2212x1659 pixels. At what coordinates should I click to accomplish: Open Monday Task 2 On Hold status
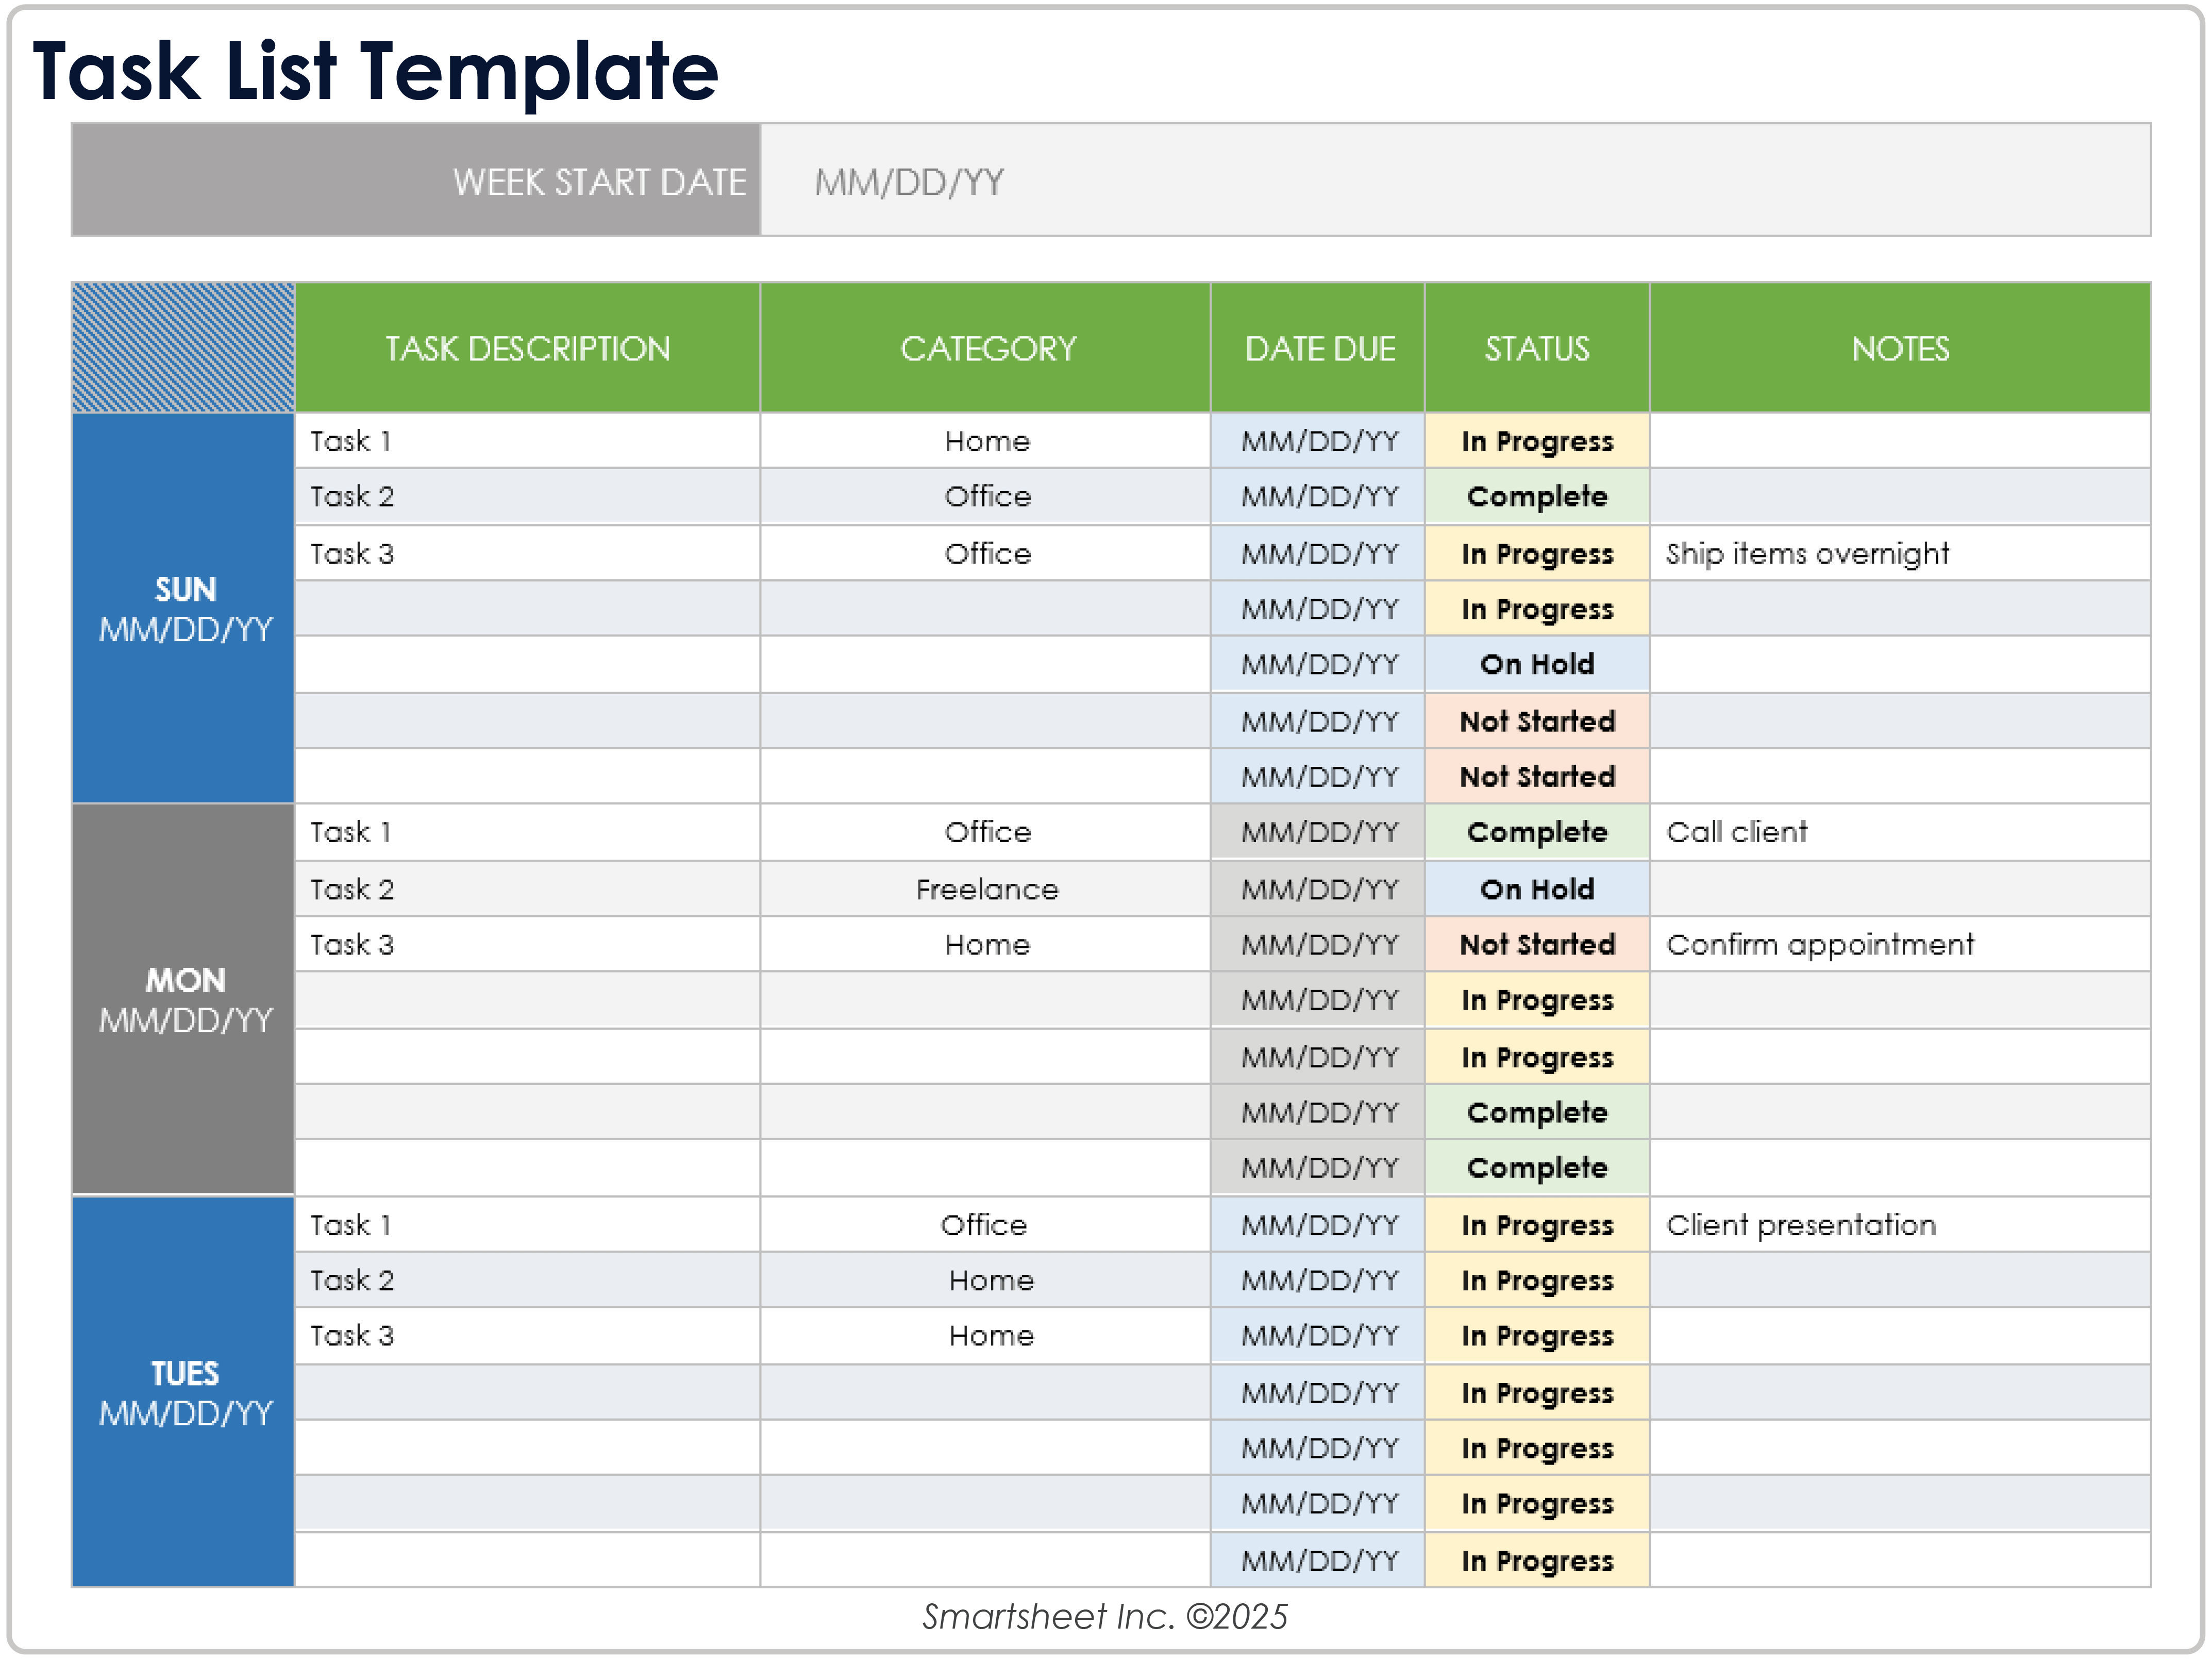(1536, 889)
